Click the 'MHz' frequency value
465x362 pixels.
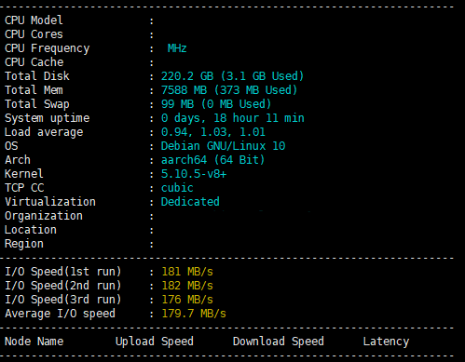point(177,48)
